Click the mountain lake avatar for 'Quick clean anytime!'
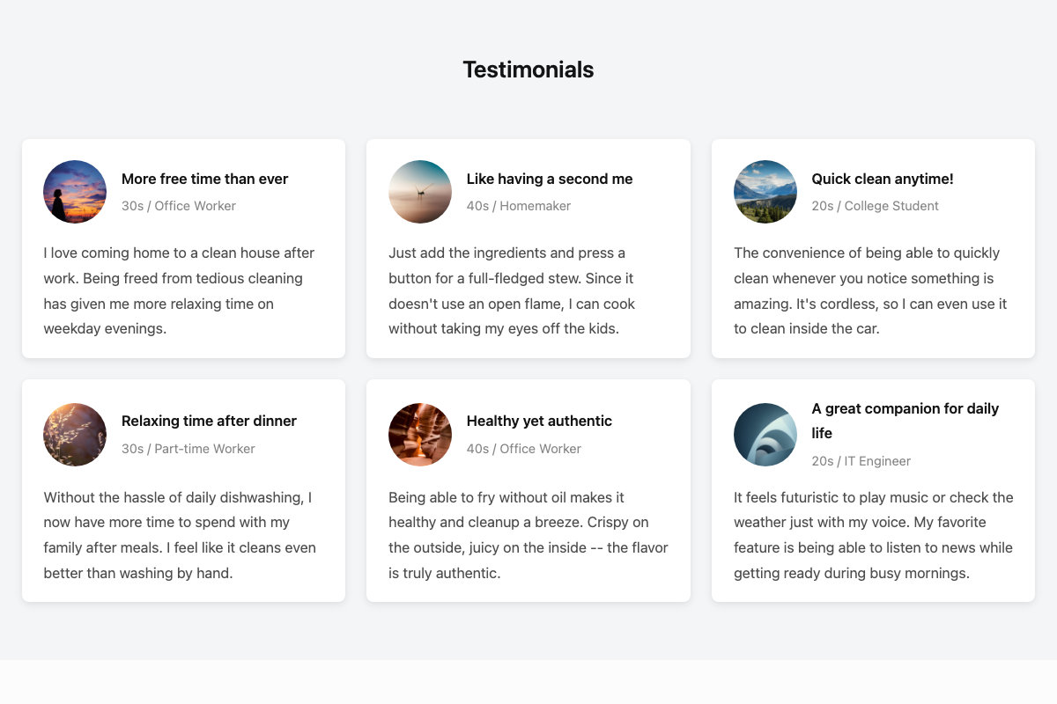 coord(765,192)
